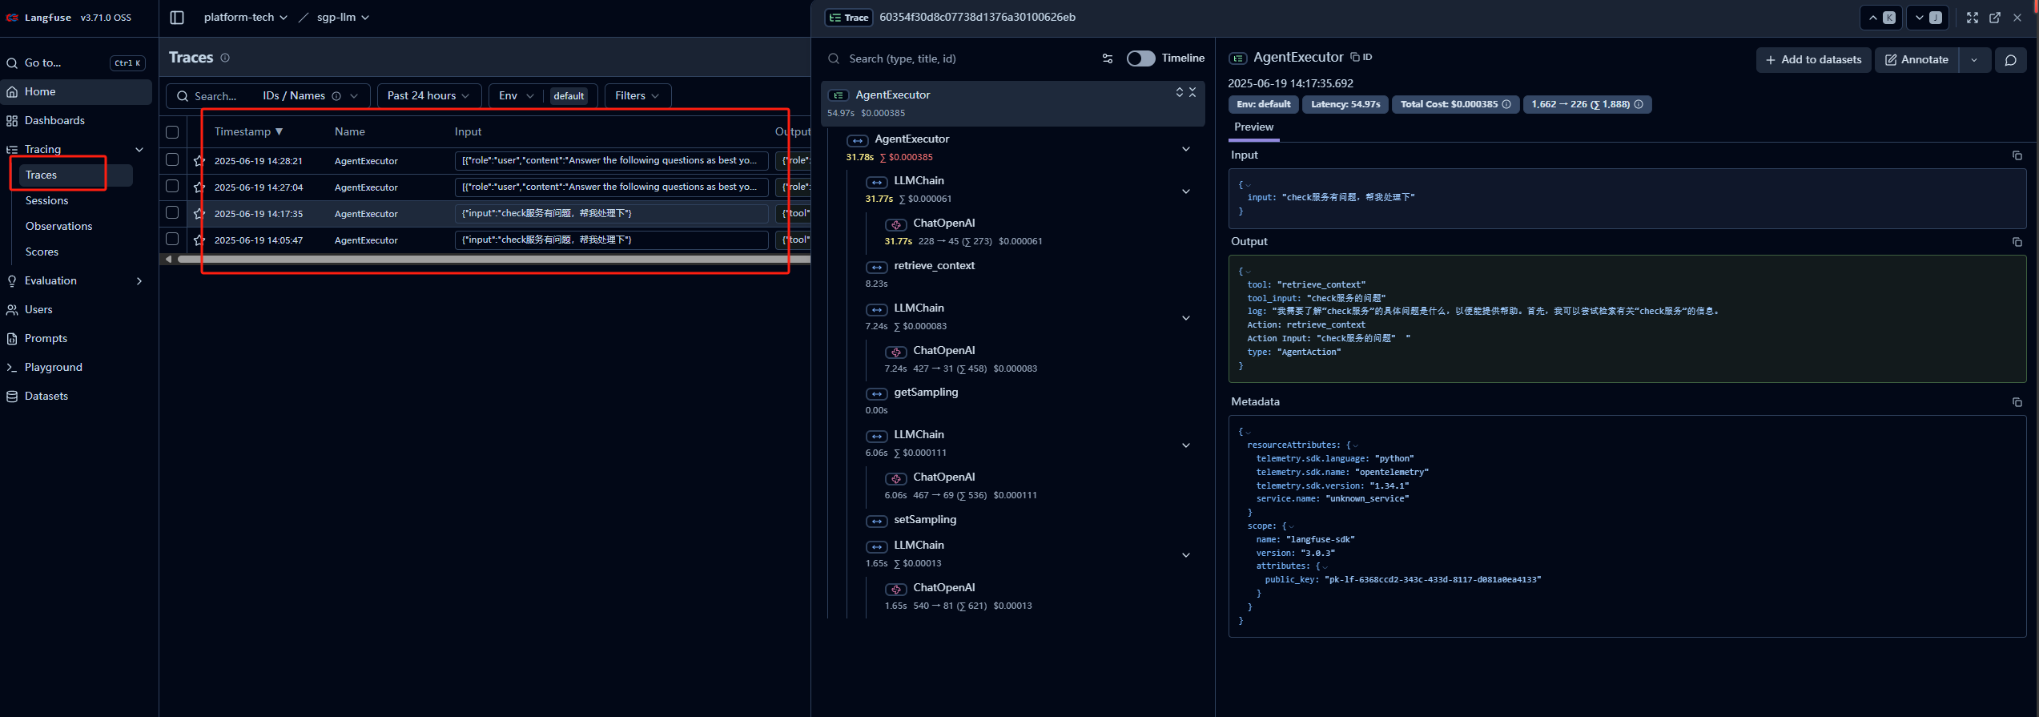Click the Langfuse logo
Image resolution: width=2039 pixels, height=717 pixels.
13,18
